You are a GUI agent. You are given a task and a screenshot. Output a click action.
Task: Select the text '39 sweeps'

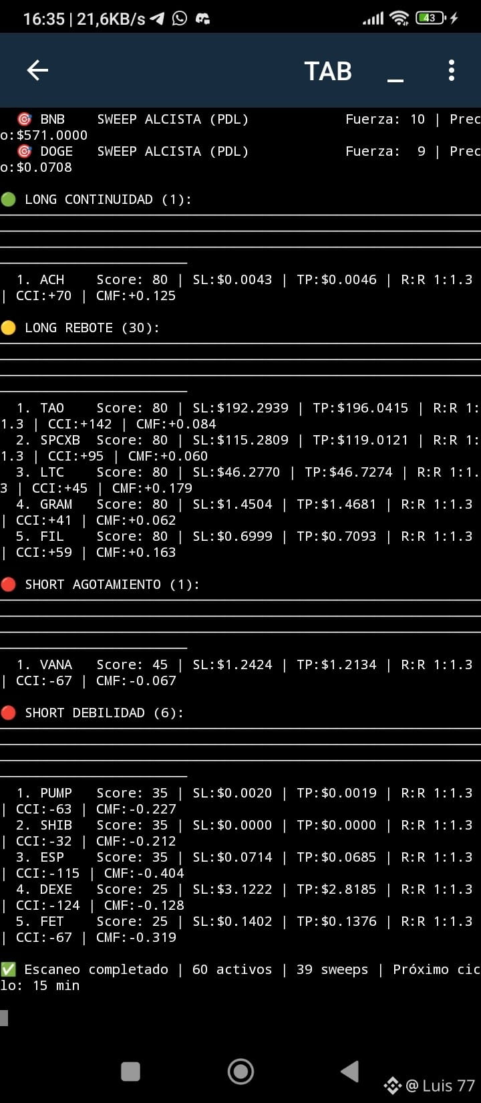point(333,969)
